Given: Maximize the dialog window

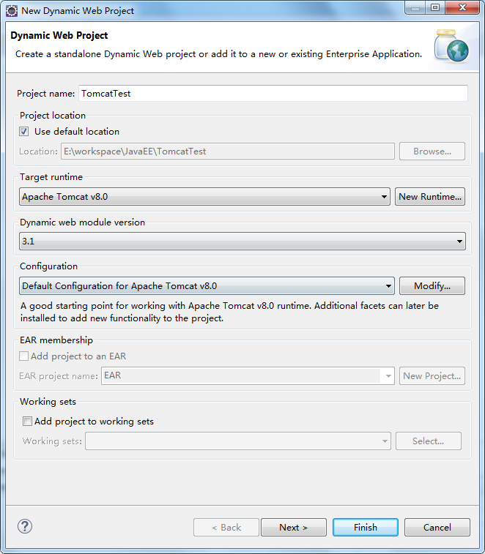Looking at the screenshot, I should 434,9.
